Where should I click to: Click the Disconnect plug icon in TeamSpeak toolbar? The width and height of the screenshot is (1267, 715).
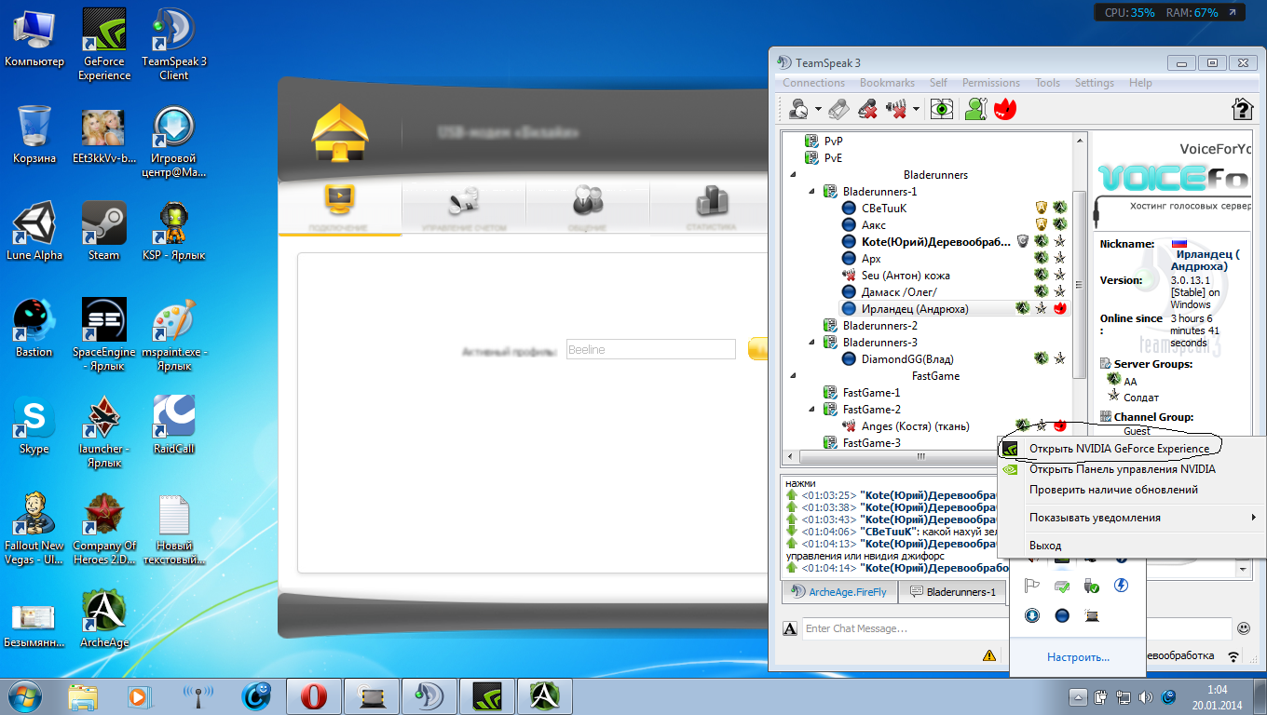tap(838, 110)
